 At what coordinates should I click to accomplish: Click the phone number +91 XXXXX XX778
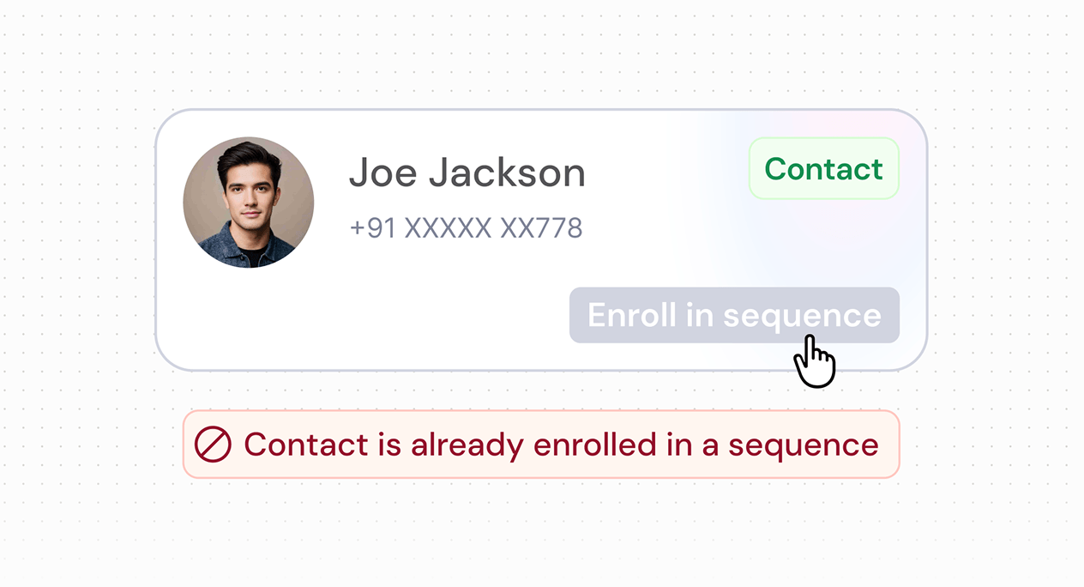pyautogui.click(x=466, y=228)
